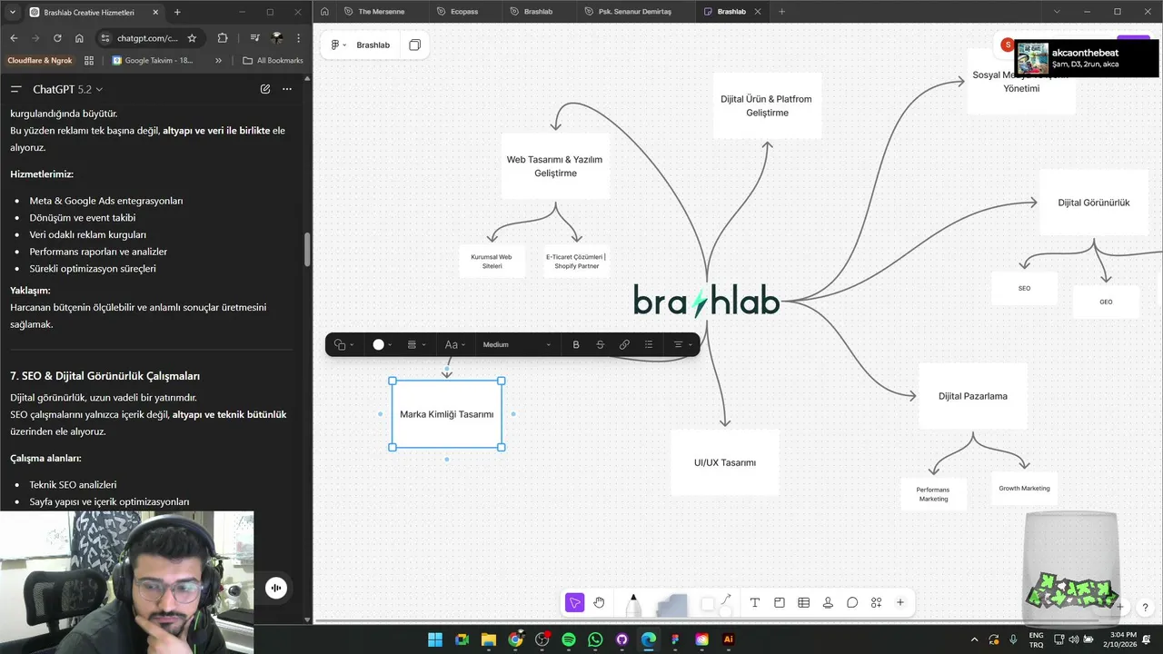This screenshot has height=654, width=1163.
Task: Open Chrome three-dot menu
Action: 300,38
